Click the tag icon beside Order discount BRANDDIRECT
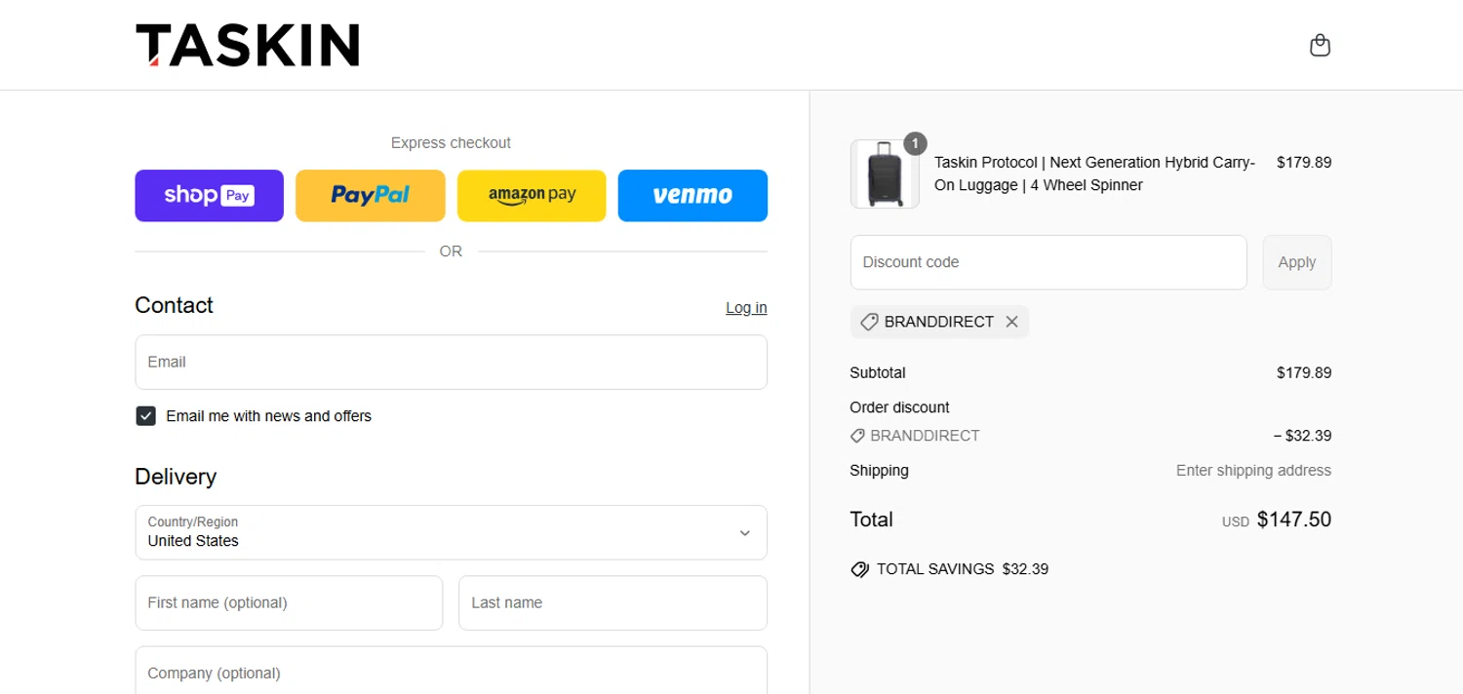The height and width of the screenshot is (694, 1463). pos(857,436)
